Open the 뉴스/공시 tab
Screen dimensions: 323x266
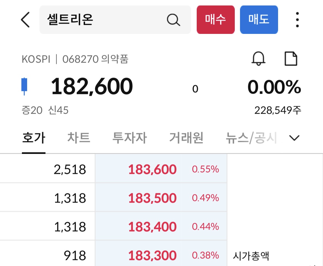[x=251, y=138]
